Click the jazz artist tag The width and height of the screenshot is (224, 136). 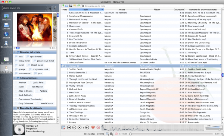(38, 73)
